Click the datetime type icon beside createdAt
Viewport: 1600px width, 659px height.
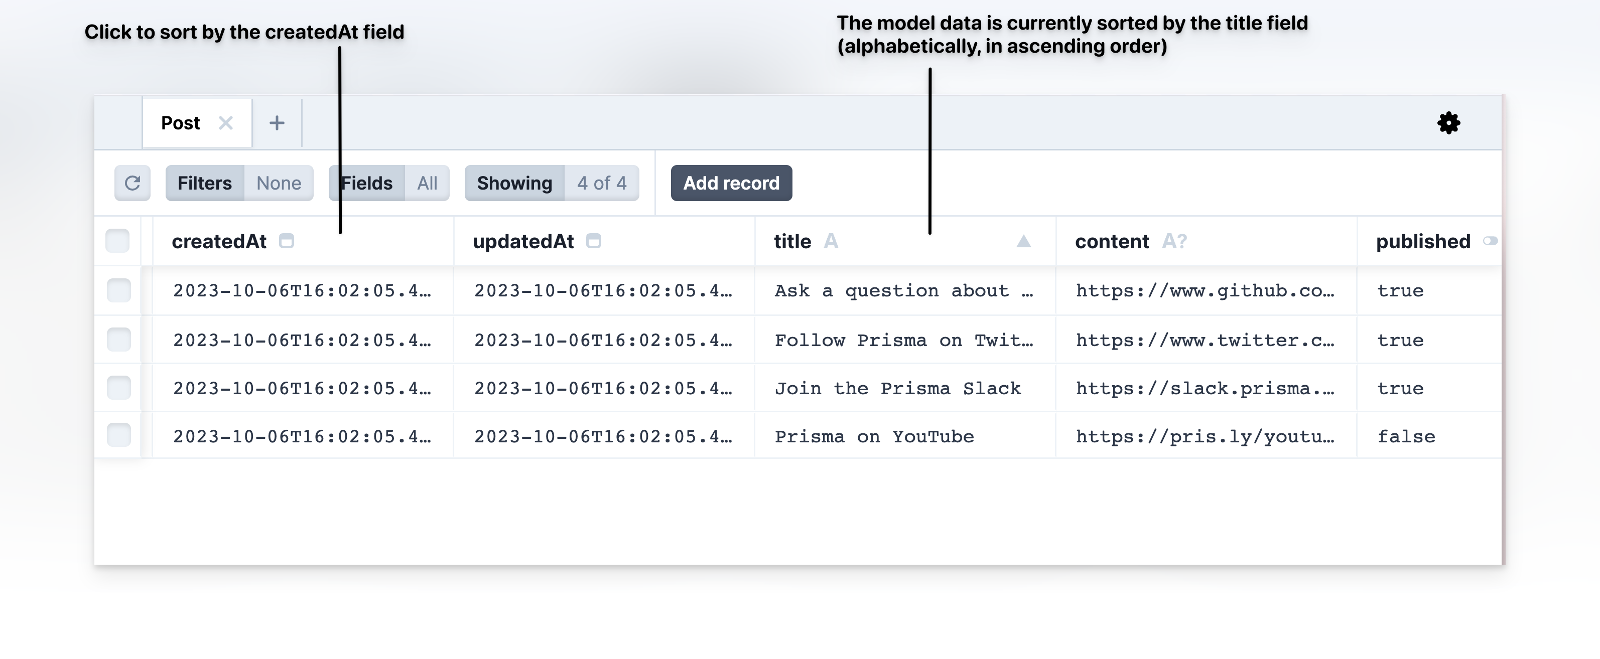(287, 241)
